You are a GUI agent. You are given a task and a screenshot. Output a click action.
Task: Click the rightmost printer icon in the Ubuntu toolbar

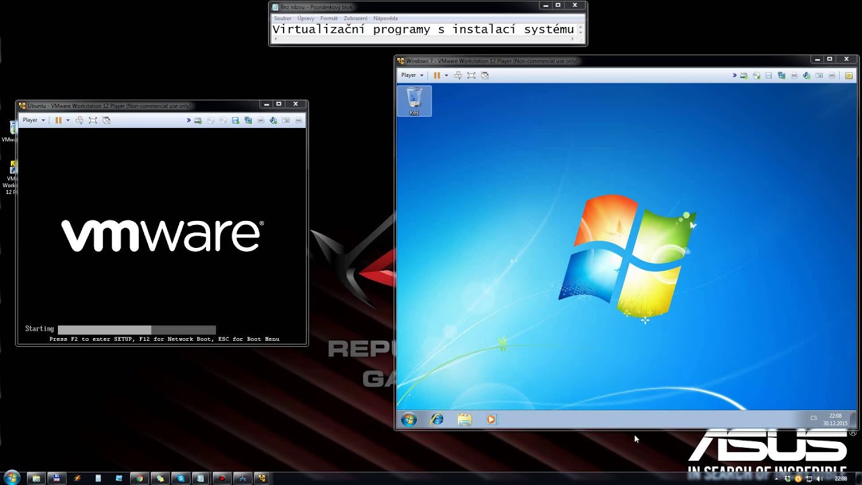pyautogui.click(x=298, y=120)
